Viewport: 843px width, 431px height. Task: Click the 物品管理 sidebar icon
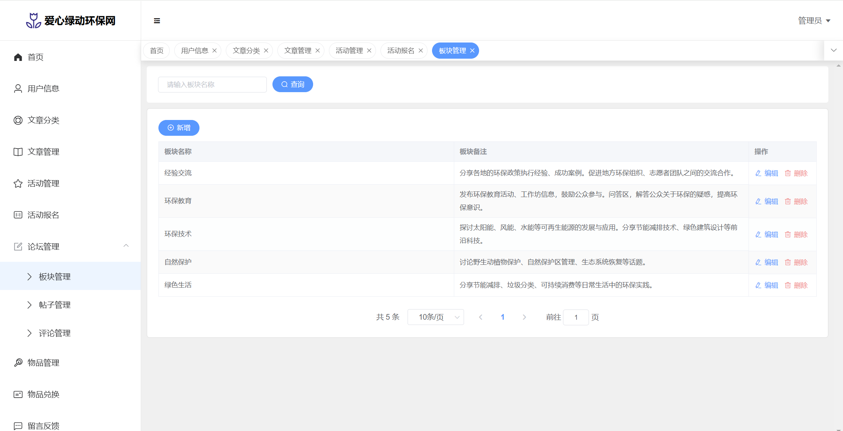pyautogui.click(x=18, y=363)
